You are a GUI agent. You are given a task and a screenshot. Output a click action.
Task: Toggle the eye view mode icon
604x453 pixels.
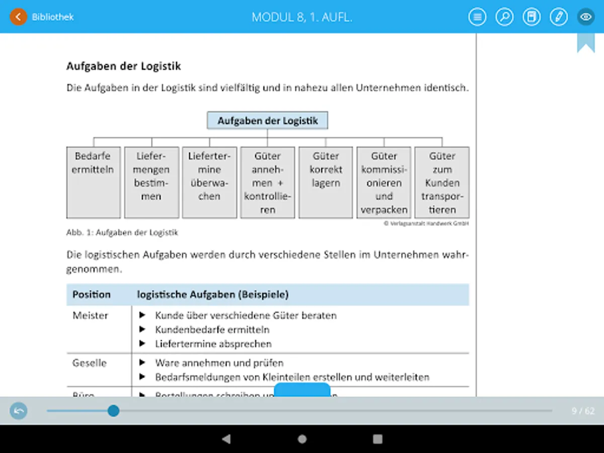[x=585, y=17]
